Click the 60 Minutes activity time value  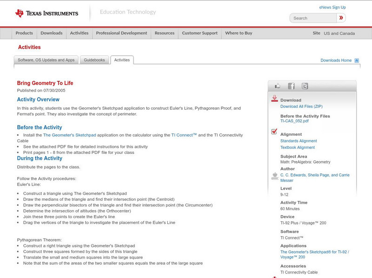290,209
